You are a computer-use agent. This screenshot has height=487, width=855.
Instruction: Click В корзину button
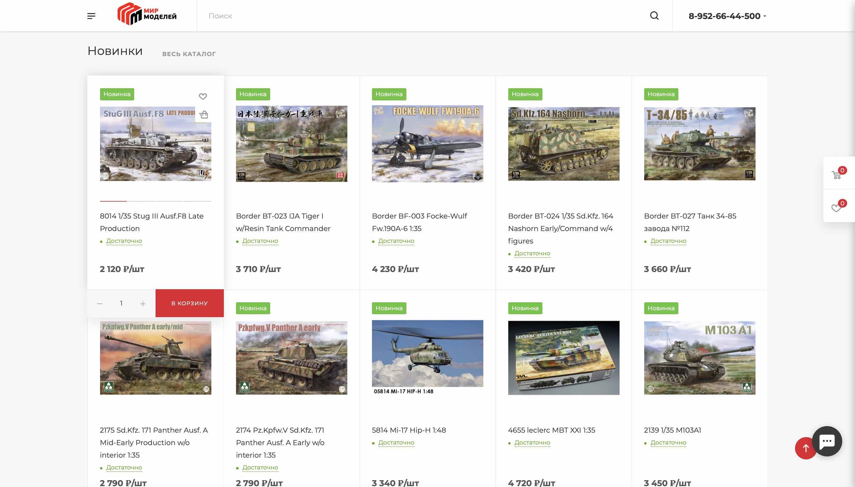[189, 303]
